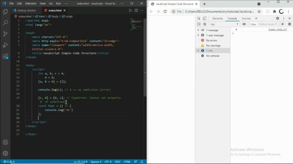Clear the console

(x=205, y=24)
